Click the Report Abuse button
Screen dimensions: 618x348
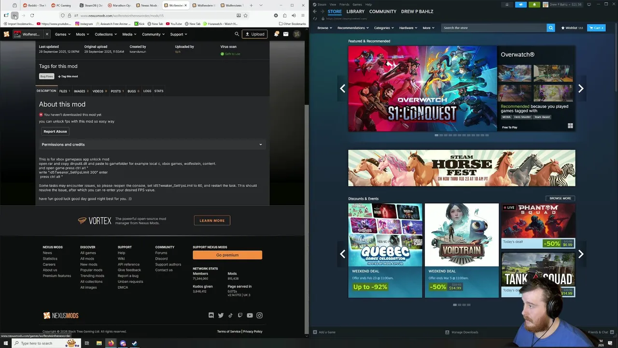55,131
